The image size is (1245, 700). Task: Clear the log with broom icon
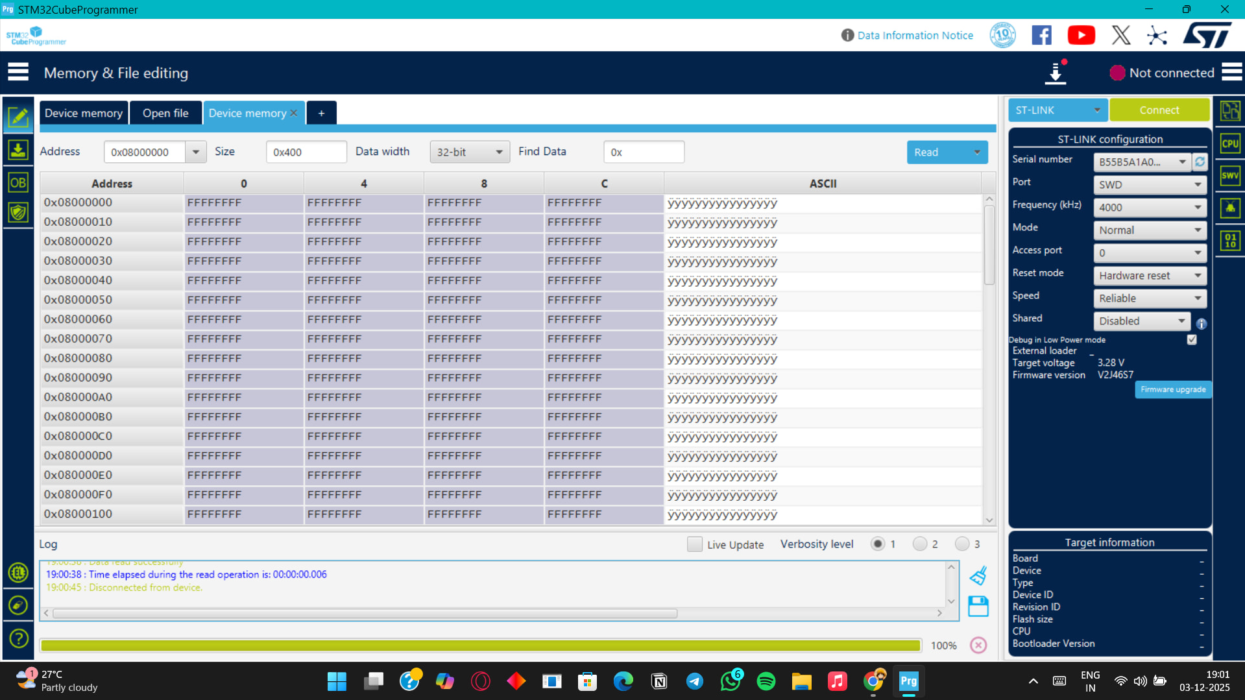[x=978, y=575]
